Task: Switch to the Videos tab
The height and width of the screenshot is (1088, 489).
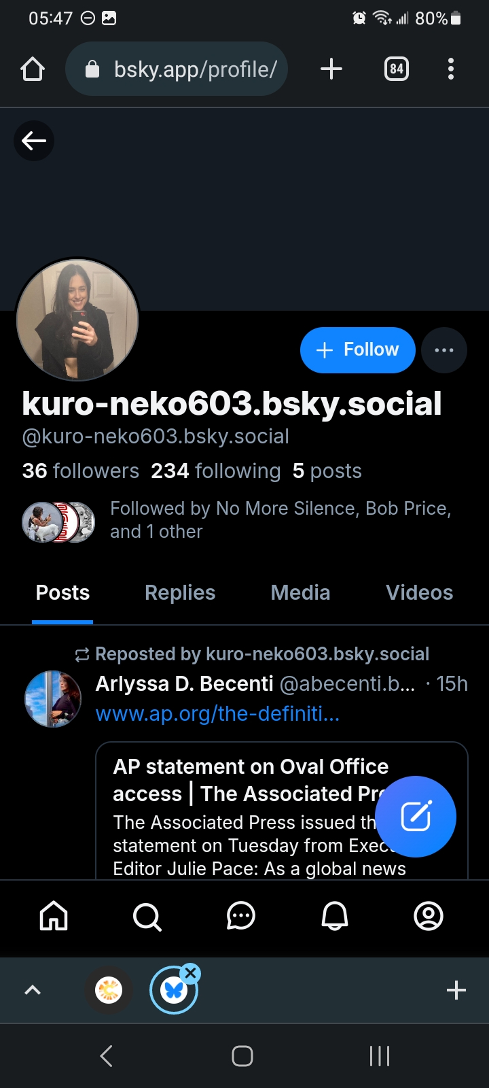Action: point(419,593)
